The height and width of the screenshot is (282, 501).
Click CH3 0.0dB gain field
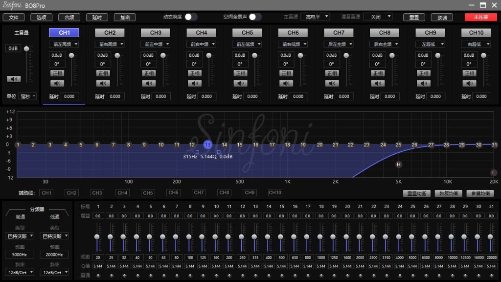click(148, 55)
